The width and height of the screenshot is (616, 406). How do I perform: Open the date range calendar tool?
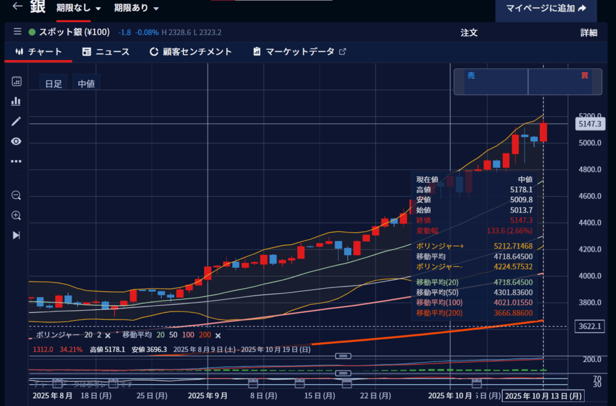coord(16,81)
